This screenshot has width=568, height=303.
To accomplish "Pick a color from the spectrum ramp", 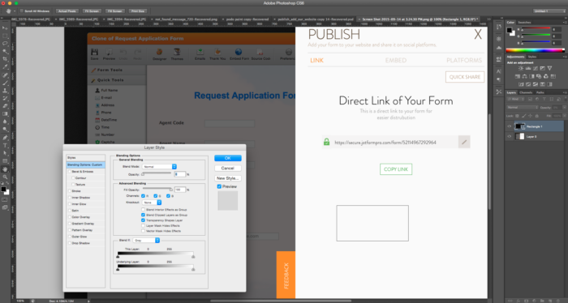I will click(535, 50).
